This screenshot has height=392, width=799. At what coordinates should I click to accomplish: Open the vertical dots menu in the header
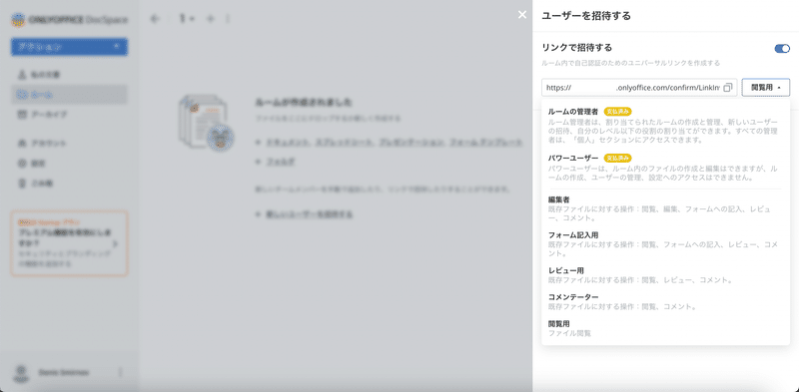point(228,19)
